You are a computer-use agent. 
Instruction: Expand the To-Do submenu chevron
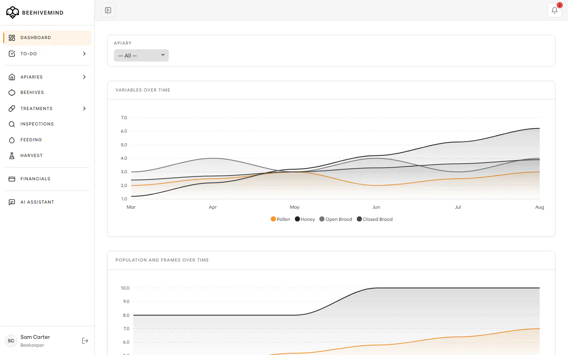[x=84, y=54]
